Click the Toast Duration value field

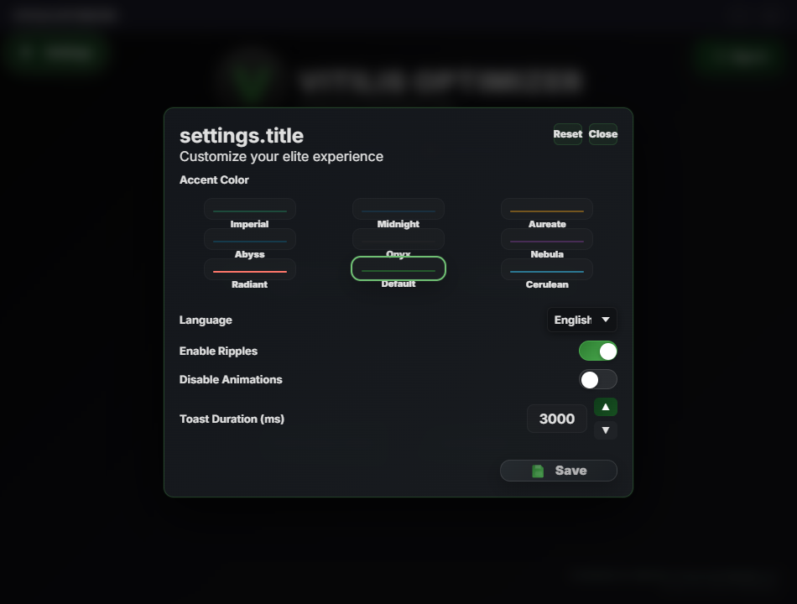click(x=556, y=419)
